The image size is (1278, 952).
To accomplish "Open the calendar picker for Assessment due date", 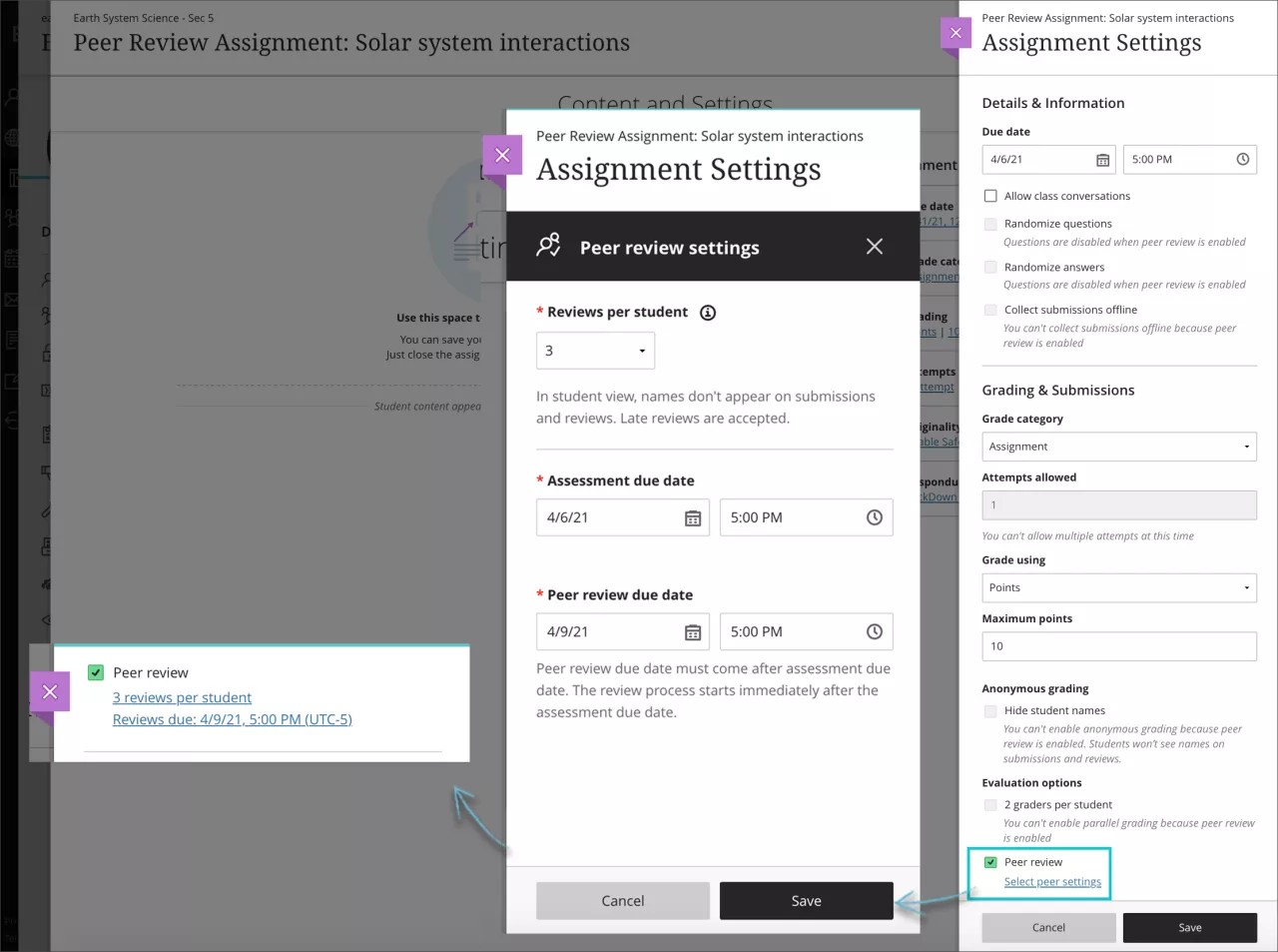I will [x=694, y=517].
